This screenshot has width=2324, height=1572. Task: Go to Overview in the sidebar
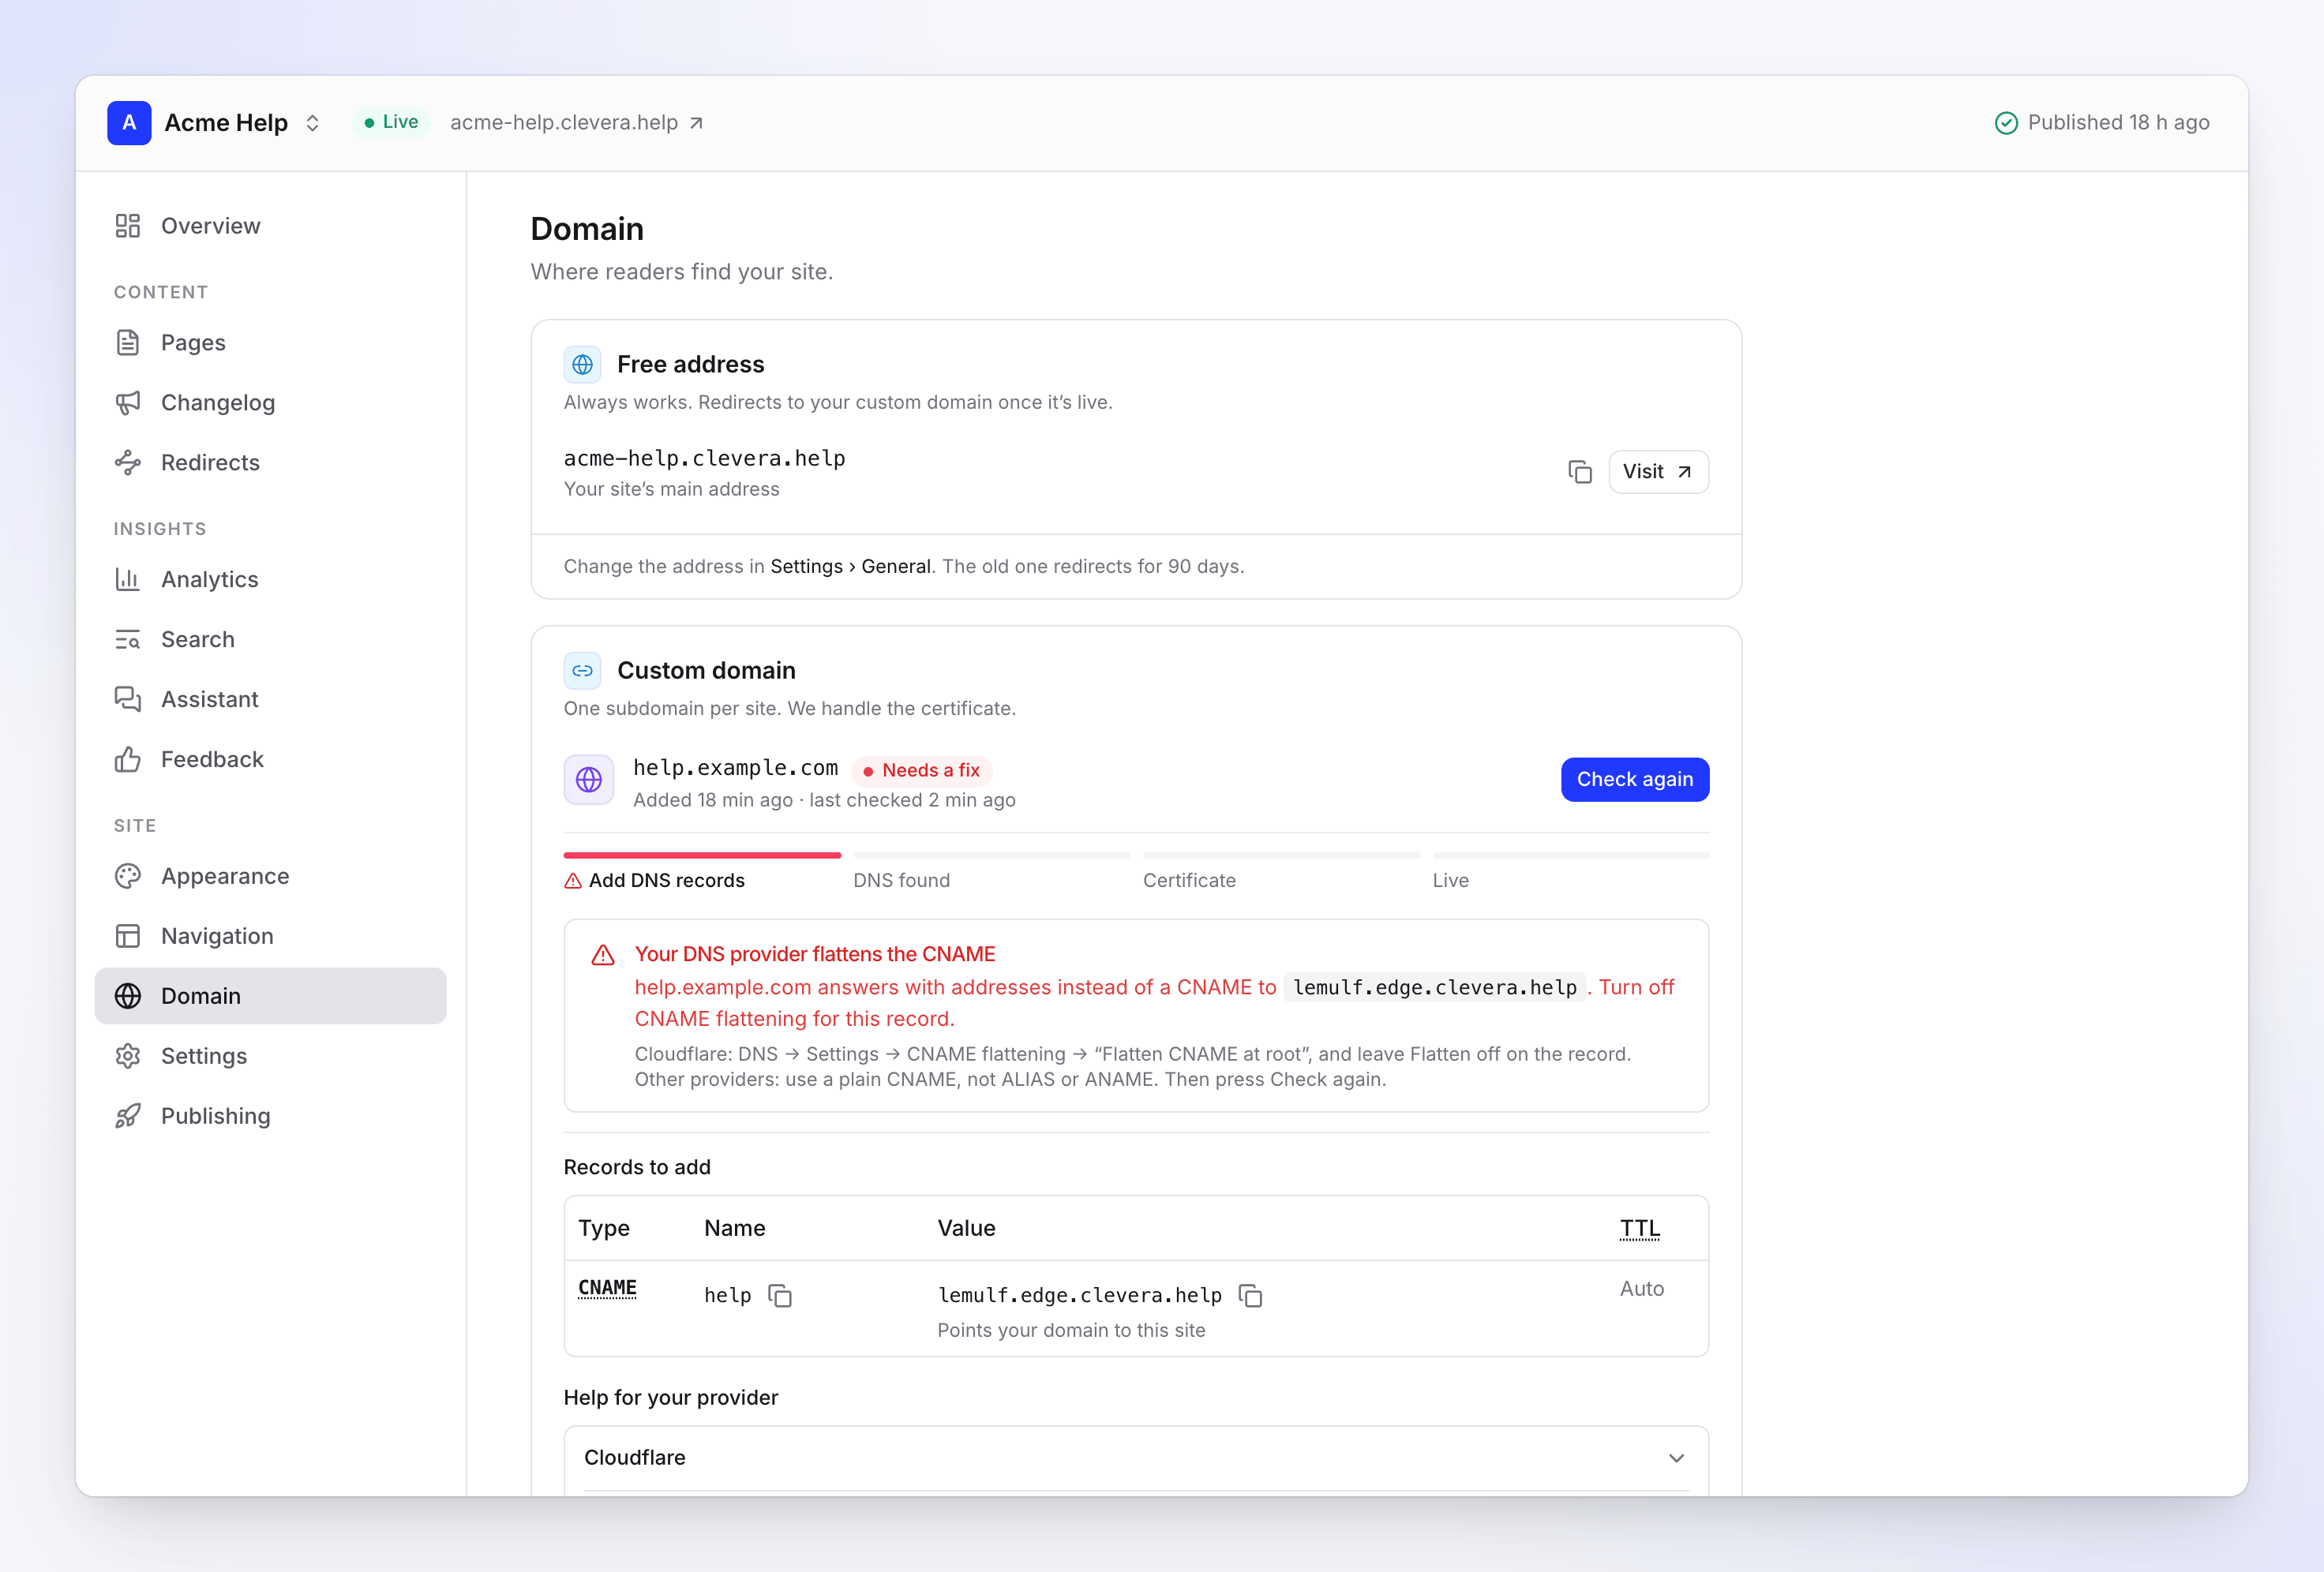pos(270,226)
